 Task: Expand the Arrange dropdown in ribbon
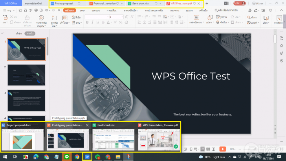(222, 22)
